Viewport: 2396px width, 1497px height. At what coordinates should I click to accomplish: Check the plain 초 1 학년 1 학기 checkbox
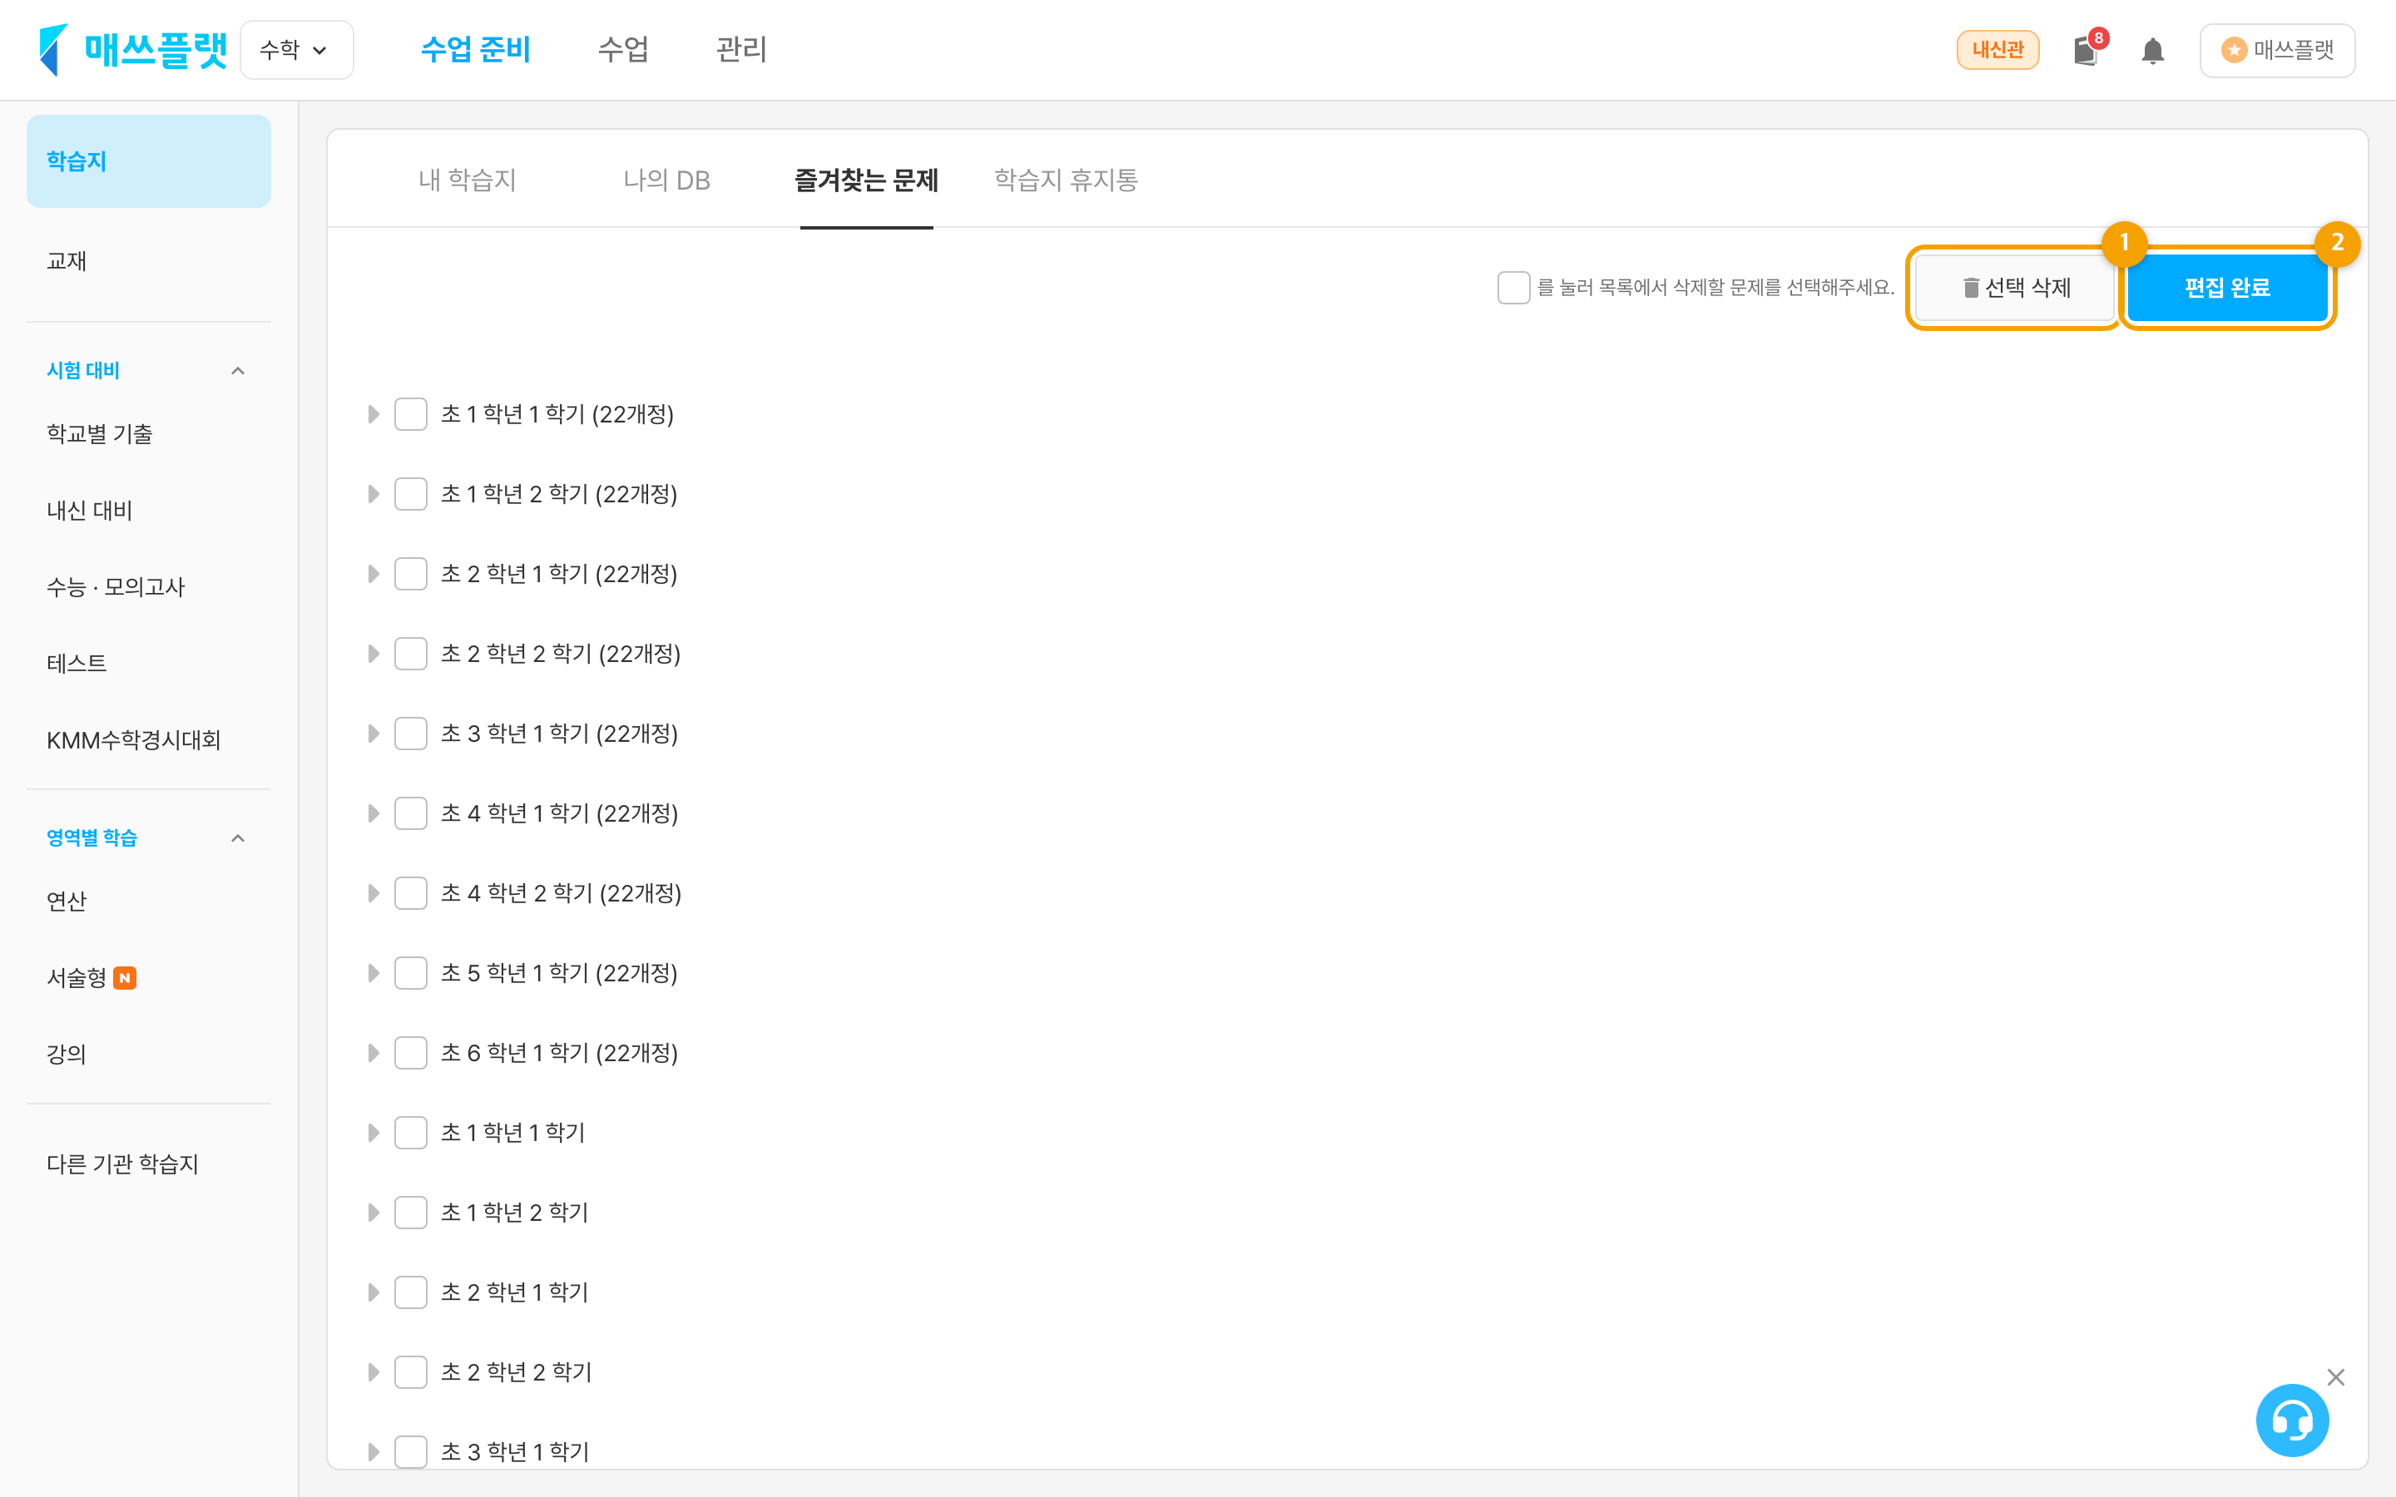(411, 1133)
